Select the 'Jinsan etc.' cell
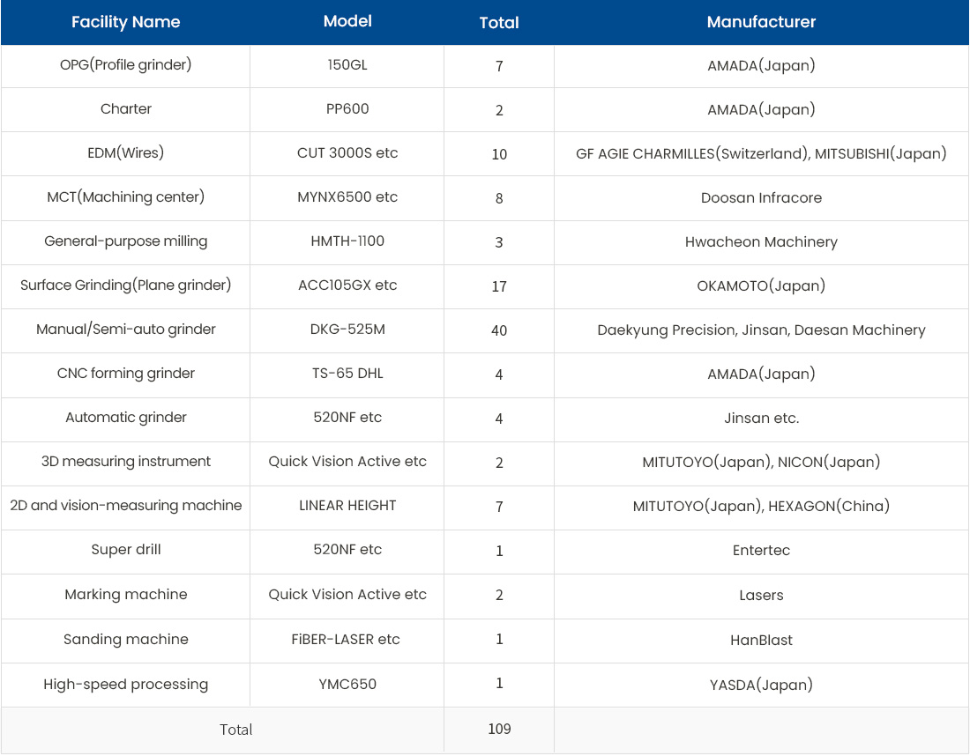The image size is (970, 756). point(761,419)
